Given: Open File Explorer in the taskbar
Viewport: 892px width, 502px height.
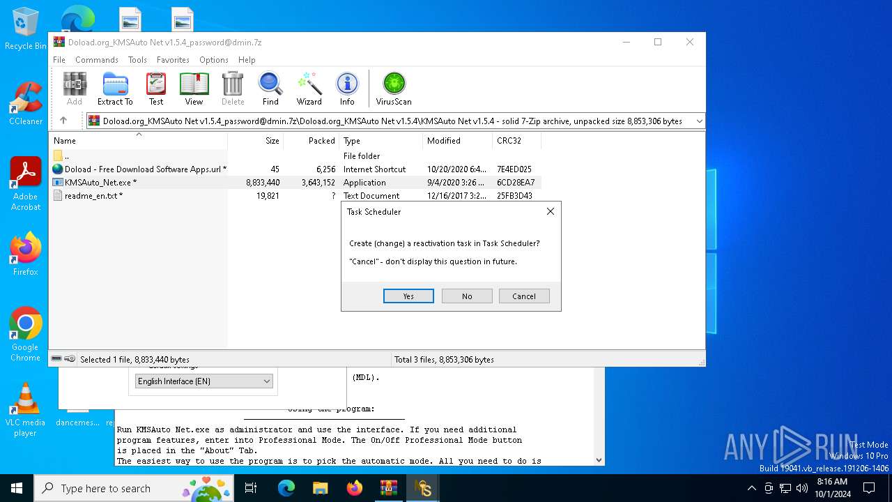Looking at the screenshot, I should (x=320, y=488).
